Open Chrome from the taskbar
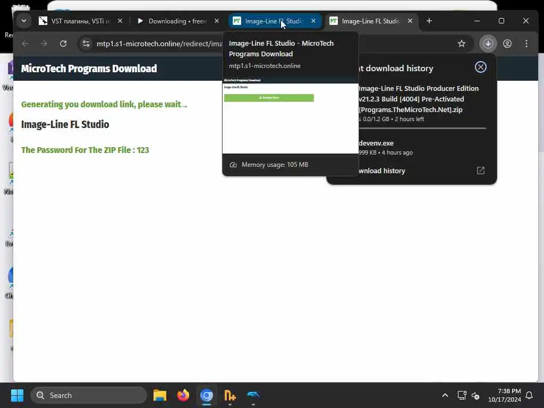 coord(207,395)
